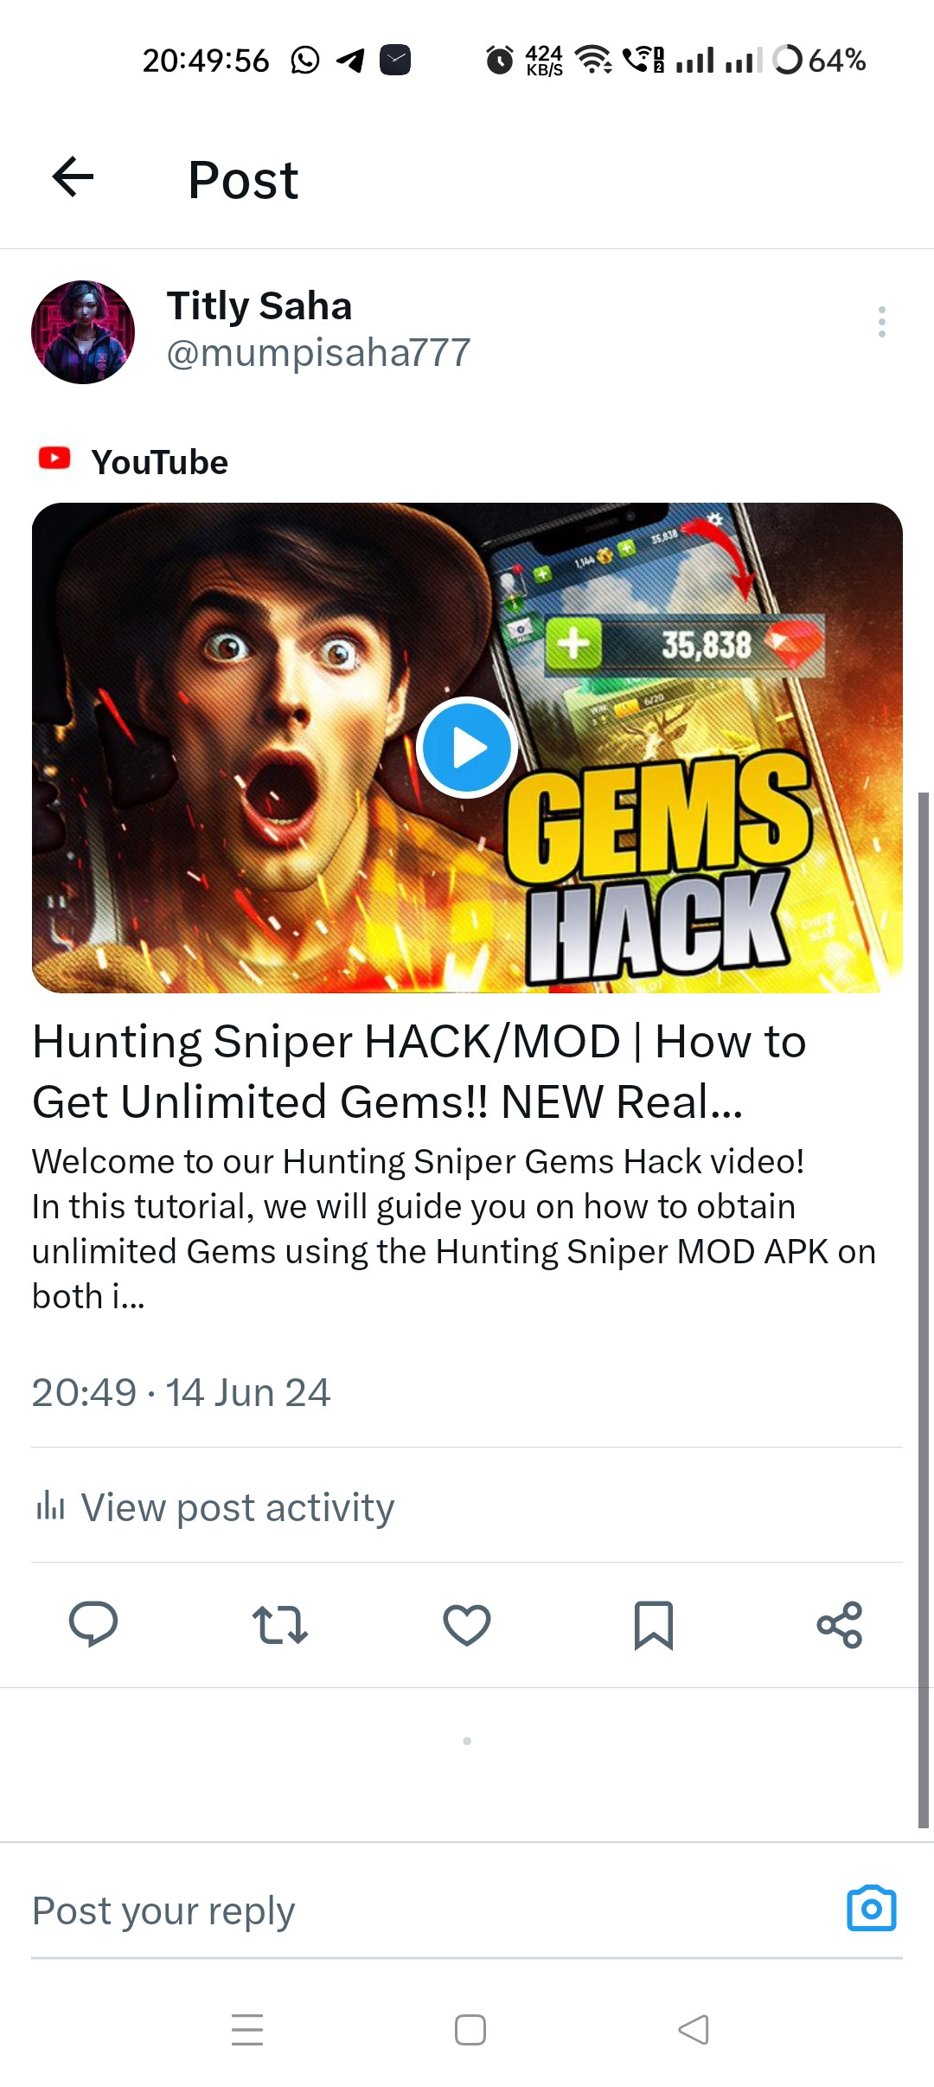Share the post via share icon
The image size is (934, 2087).
pos(840,1625)
